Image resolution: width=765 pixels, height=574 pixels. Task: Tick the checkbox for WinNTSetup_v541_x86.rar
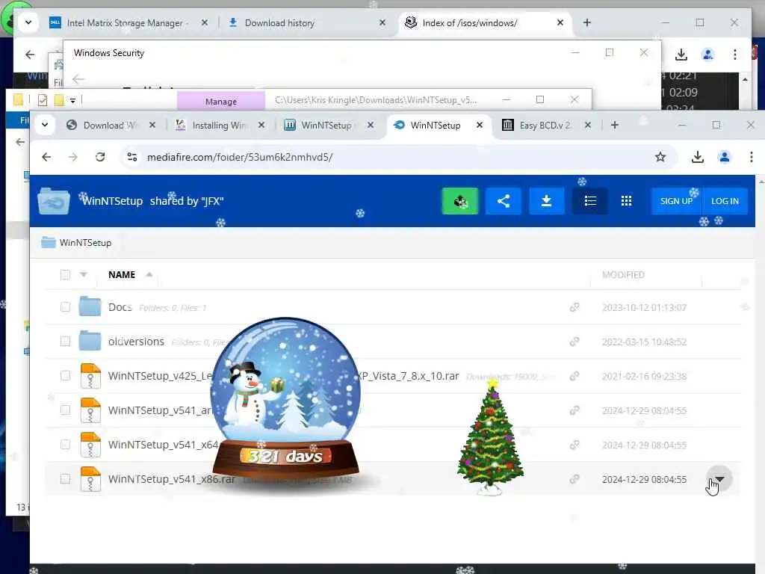[x=65, y=479]
